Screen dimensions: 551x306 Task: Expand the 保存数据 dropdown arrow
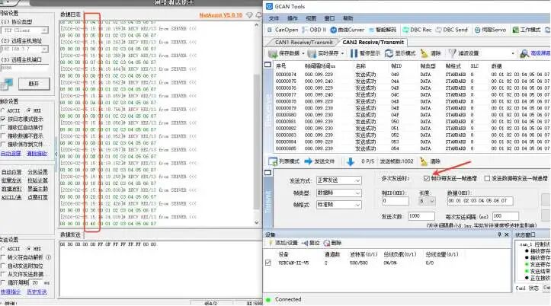tap(303, 54)
